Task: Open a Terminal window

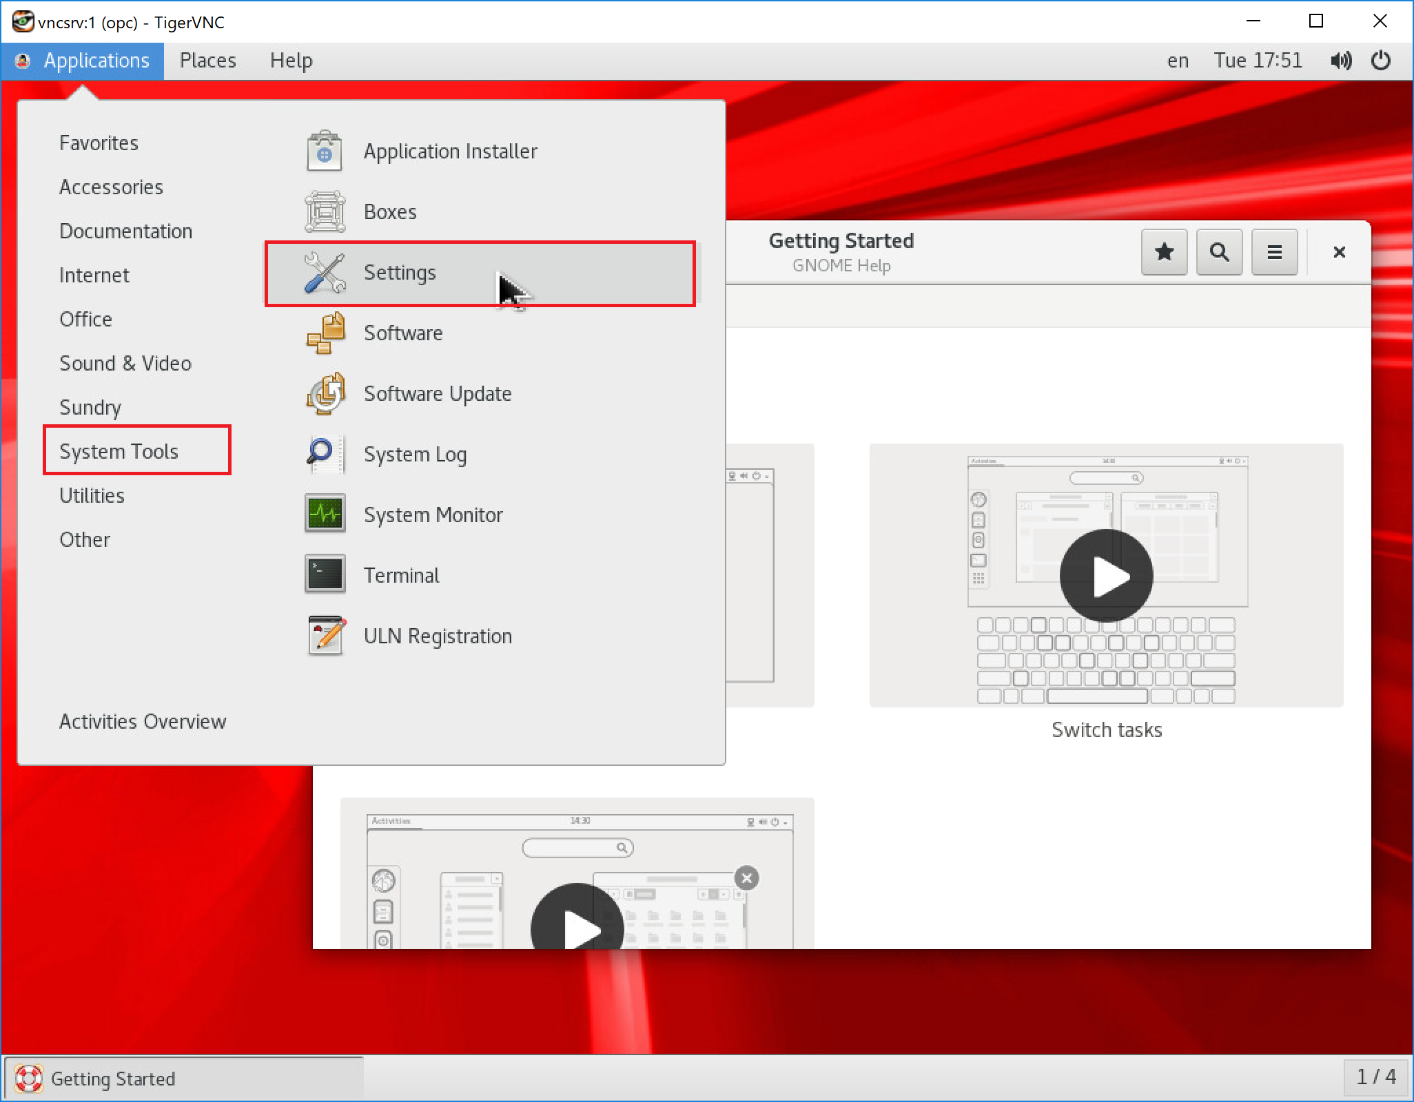Action: pyautogui.click(x=402, y=575)
